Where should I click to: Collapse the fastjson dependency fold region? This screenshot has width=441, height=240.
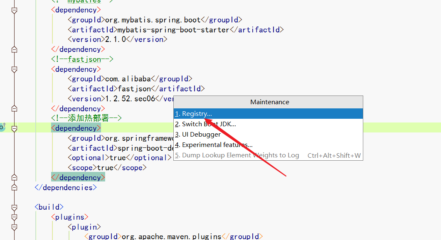14,69
